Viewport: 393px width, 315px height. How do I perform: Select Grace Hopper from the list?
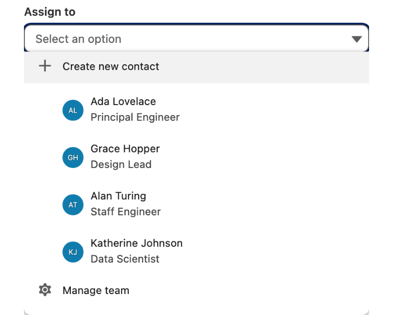(x=196, y=157)
